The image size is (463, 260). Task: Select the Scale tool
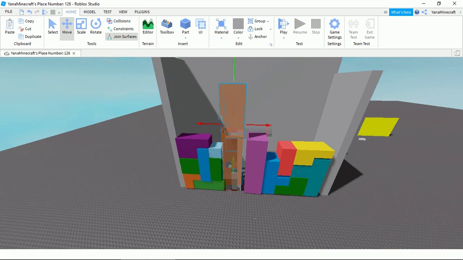[81, 27]
